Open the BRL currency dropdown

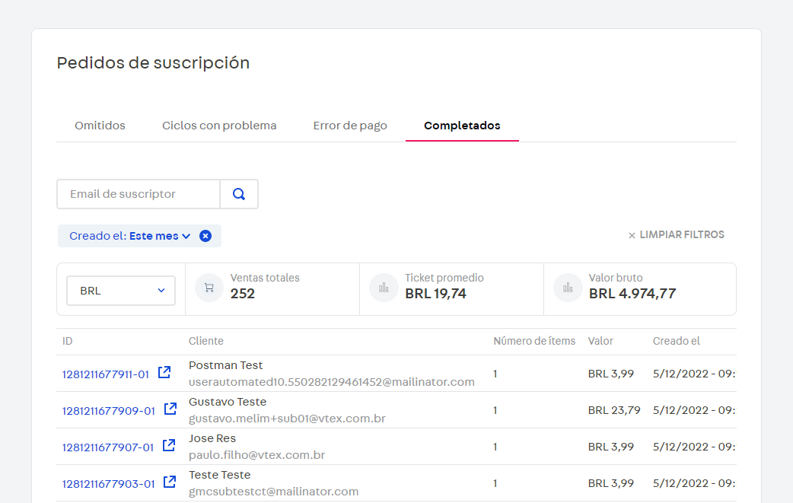tap(120, 290)
